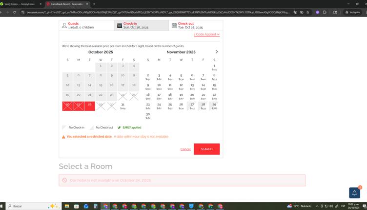This screenshot has height=210, width=367.
Task: Pick November 30 in calendar
Action: pos(148,116)
